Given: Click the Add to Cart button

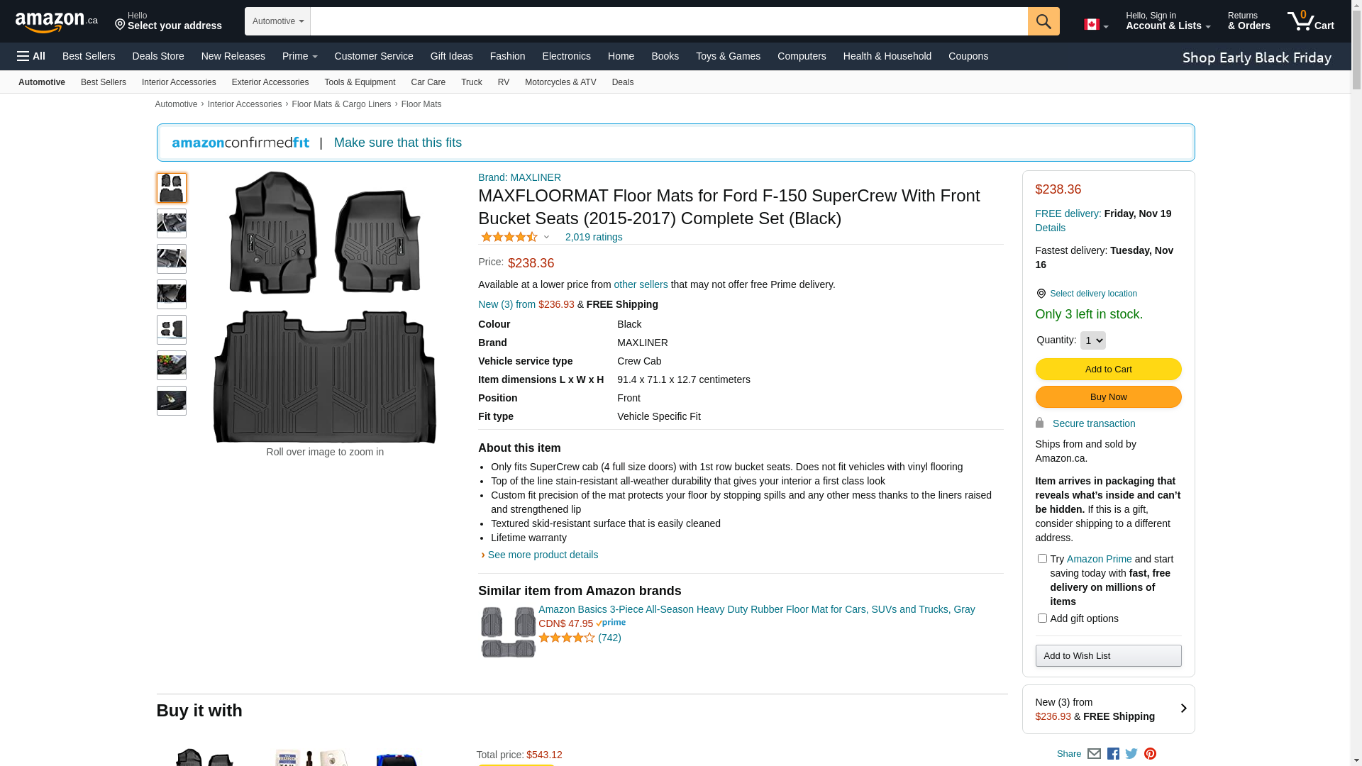Looking at the screenshot, I should tap(1108, 369).
